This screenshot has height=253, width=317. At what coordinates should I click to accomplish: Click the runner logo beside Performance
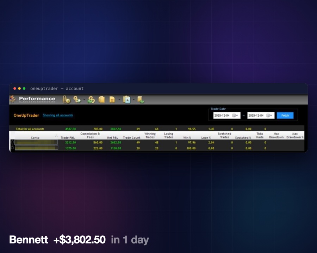point(13,99)
